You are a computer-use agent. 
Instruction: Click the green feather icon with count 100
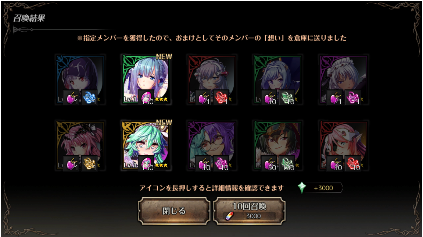point(287,163)
